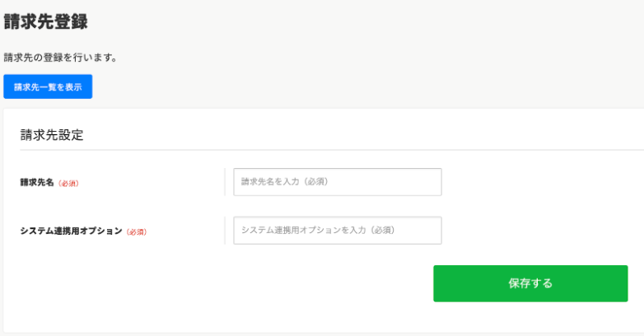Focus the システム連携用オプション input field
Viewport: 644px width, 336px height.
point(337,231)
